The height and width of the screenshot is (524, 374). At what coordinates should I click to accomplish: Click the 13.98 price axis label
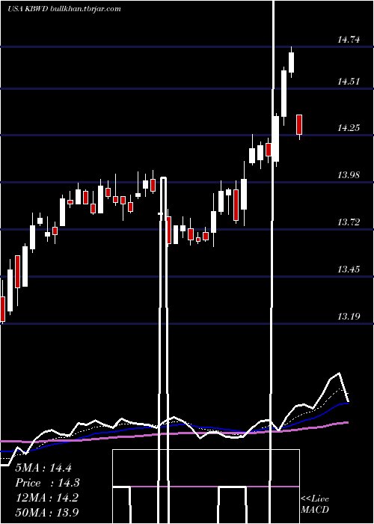(x=349, y=174)
